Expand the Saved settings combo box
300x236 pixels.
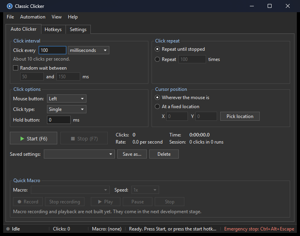click(79, 154)
